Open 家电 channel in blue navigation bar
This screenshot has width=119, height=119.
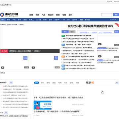coord(20,20)
